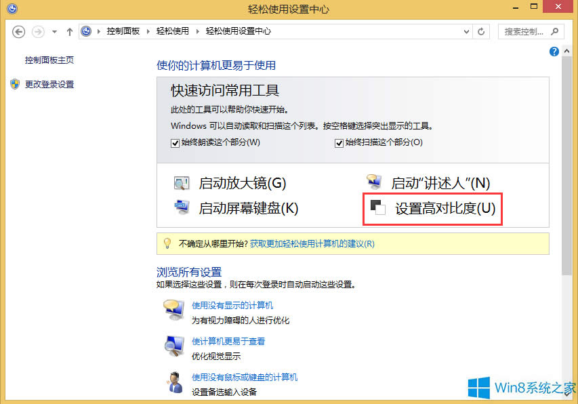Image resolution: width=578 pixels, height=404 pixels.
Task: Select the 启动放大镜 Magnifier icon
Action: tap(182, 182)
